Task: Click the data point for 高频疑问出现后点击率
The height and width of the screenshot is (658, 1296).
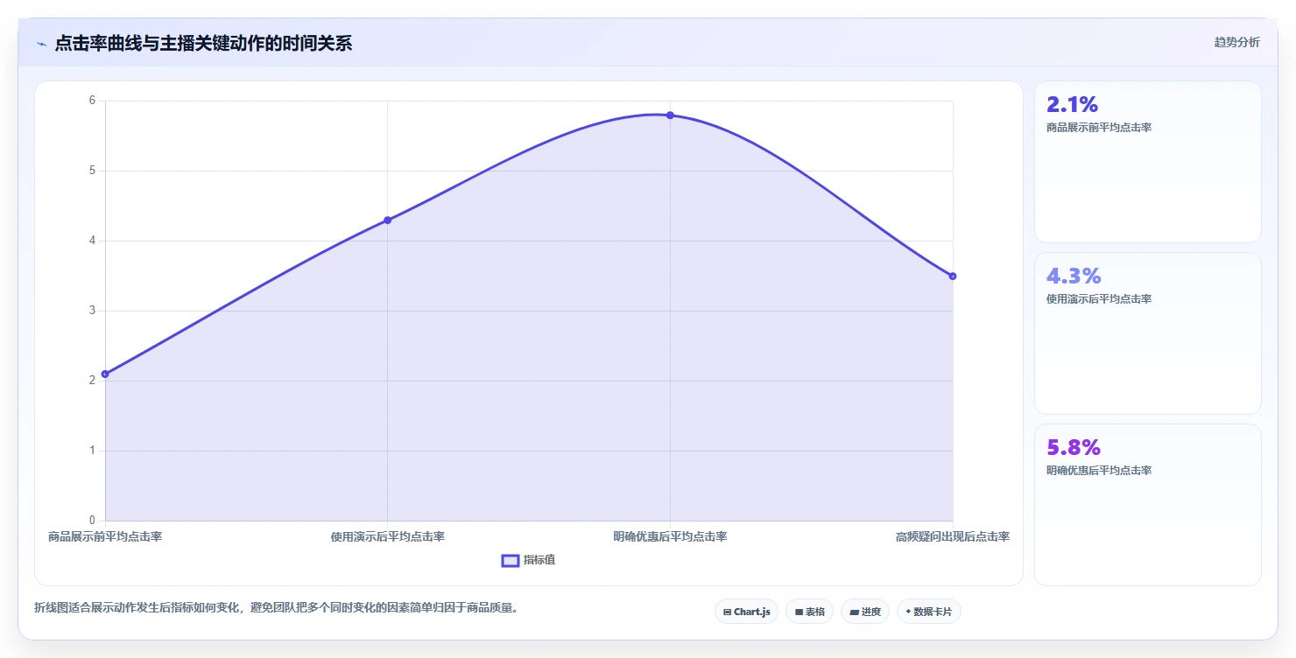Action: pos(953,276)
